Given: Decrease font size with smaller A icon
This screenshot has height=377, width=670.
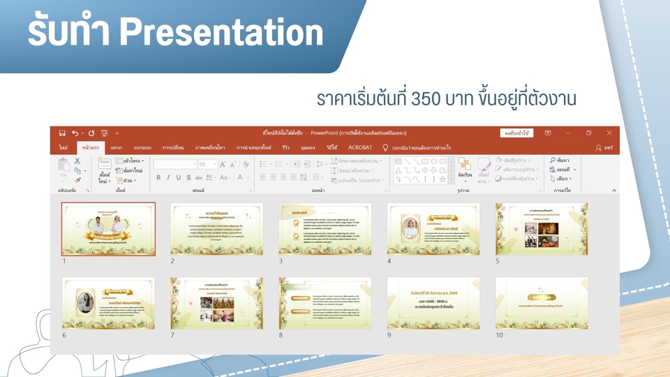Looking at the screenshot, I should coord(233,165).
